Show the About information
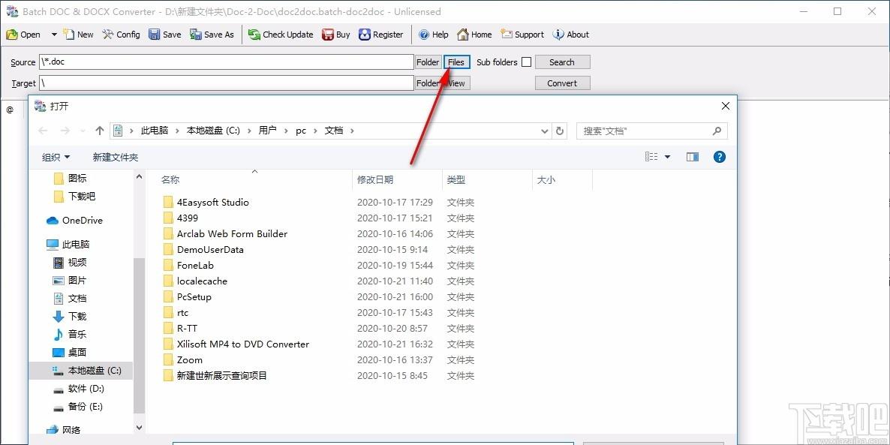Screen dimensions: 890x445 tap(571, 35)
